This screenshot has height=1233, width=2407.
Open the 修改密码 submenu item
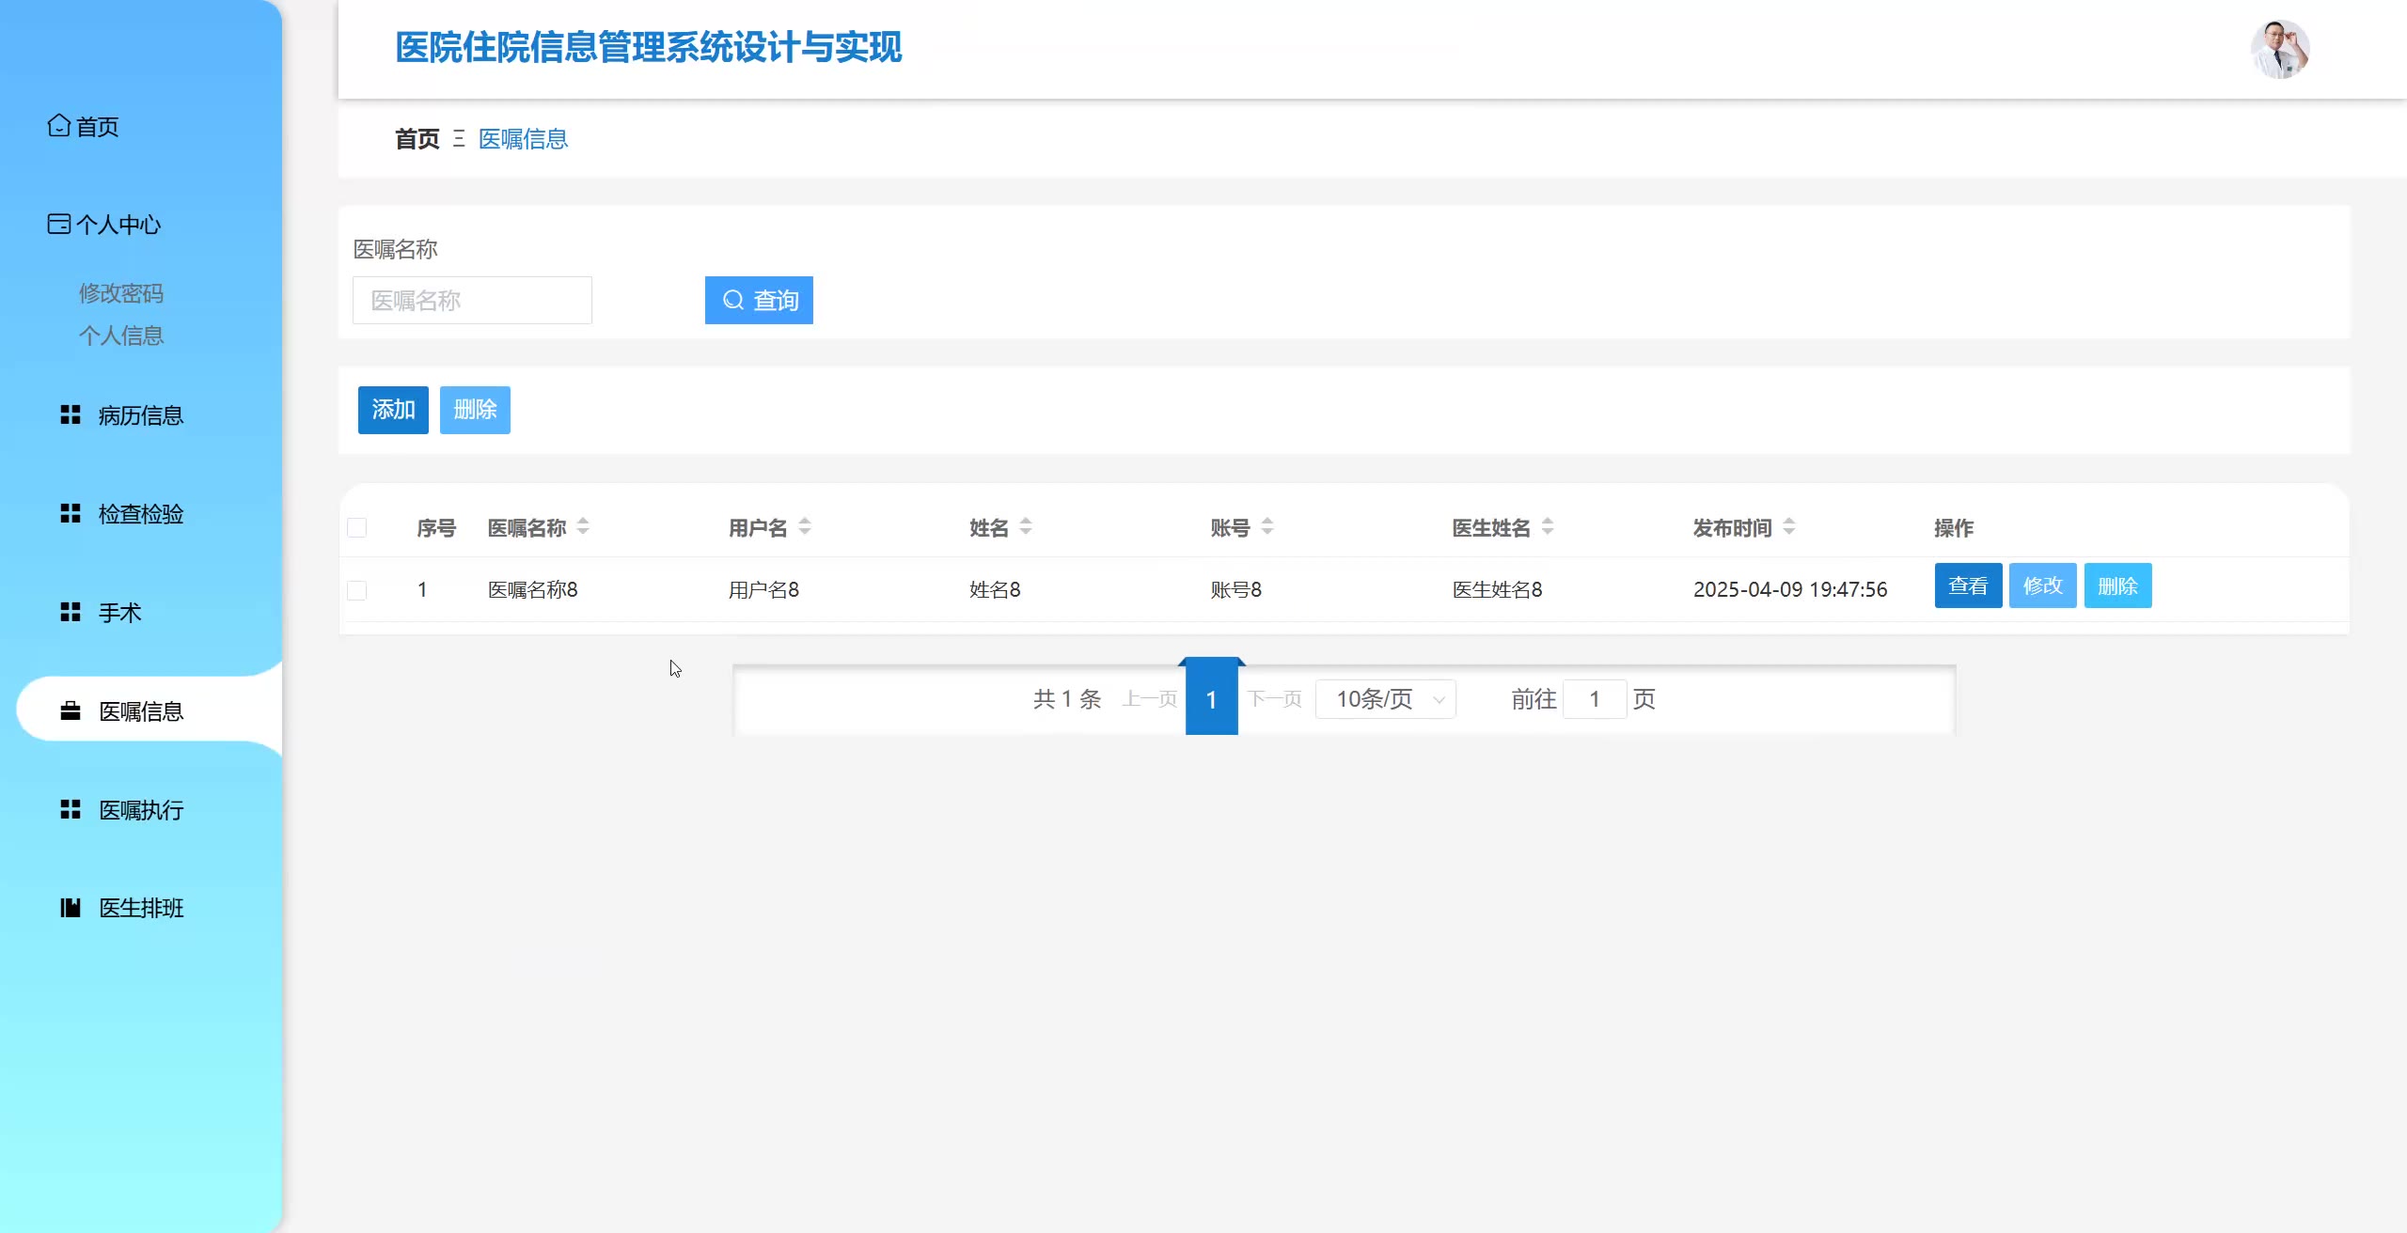(121, 293)
